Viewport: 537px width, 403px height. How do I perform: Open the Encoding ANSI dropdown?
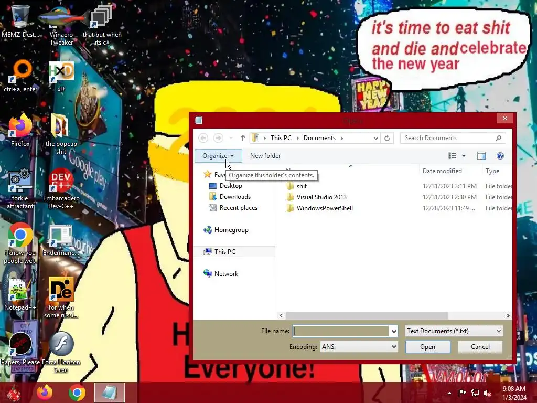coord(359,347)
